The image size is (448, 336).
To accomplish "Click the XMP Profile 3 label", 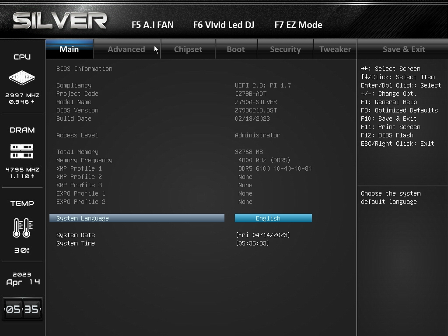I will [79, 185].
